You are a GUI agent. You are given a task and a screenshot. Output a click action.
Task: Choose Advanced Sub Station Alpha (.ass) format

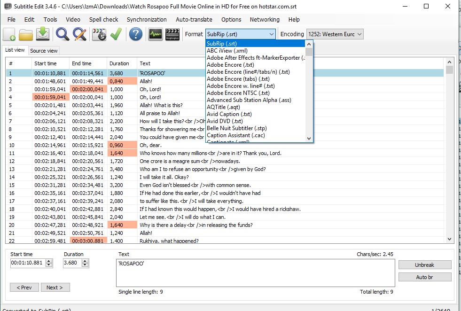click(249, 100)
